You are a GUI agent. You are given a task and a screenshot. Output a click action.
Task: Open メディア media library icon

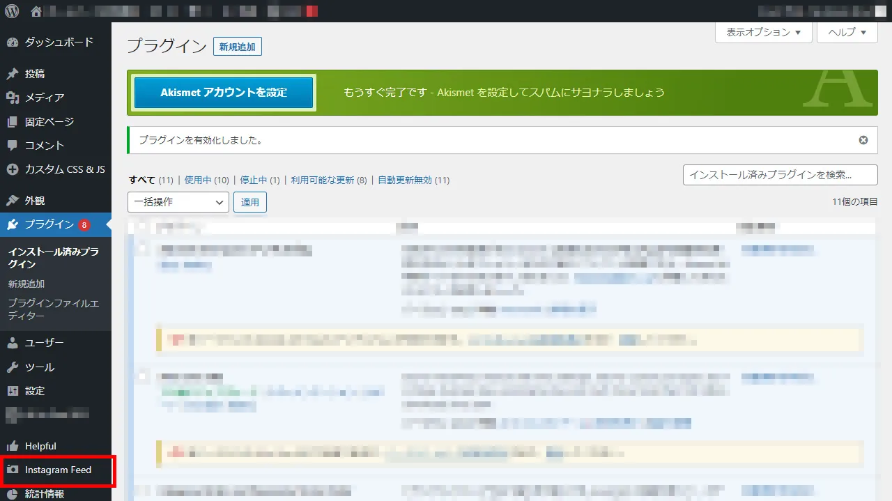coord(12,98)
